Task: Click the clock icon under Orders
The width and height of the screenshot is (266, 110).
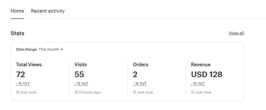Action: (x=134, y=92)
